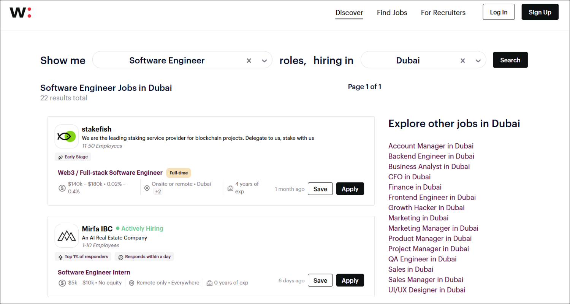Open the Backend Engineer in Dubai link

431,156
